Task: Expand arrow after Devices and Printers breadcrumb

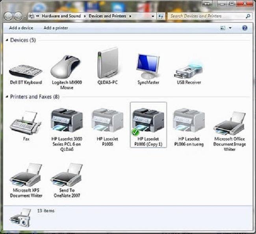Action: (130, 16)
